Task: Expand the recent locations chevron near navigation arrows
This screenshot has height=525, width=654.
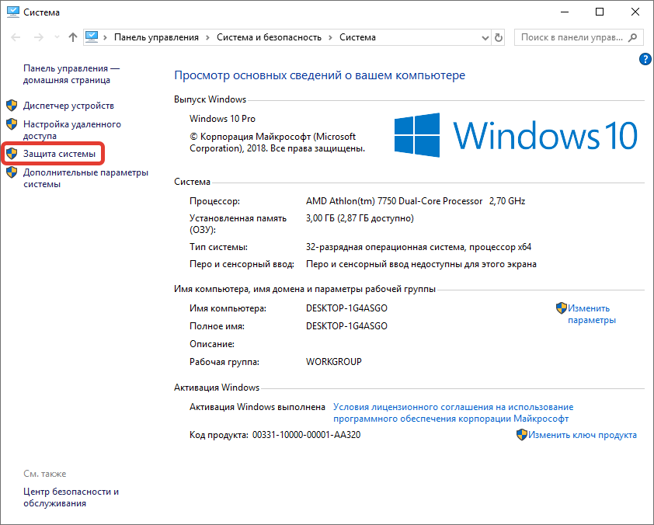Action: (x=55, y=37)
